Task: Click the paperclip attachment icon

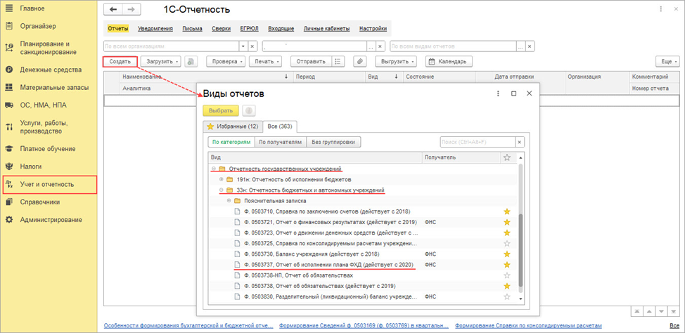Action: pyautogui.click(x=359, y=62)
